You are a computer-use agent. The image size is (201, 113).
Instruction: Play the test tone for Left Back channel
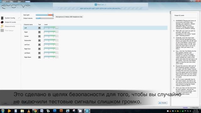click(39, 53)
